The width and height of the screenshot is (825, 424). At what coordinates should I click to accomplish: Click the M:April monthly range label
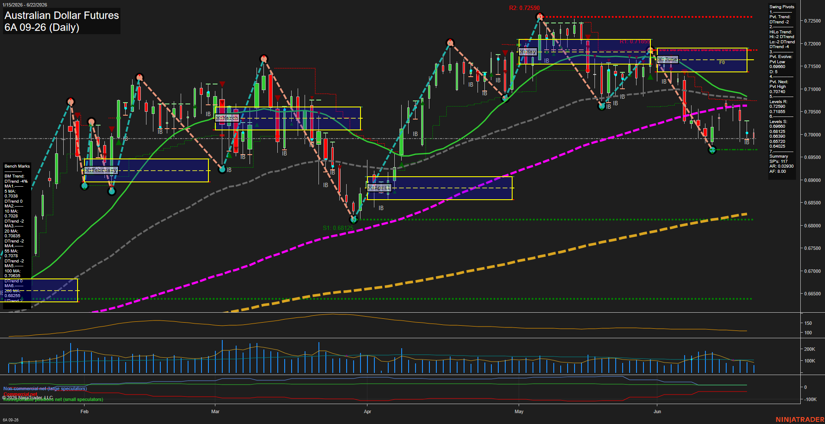click(x=379, y=188)
